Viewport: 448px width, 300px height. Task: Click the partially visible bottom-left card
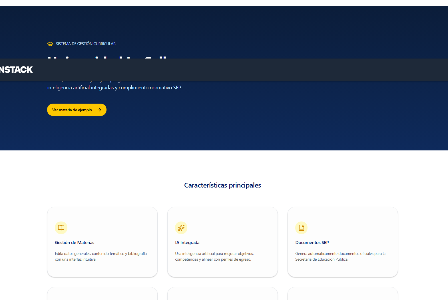click(102, 294)
